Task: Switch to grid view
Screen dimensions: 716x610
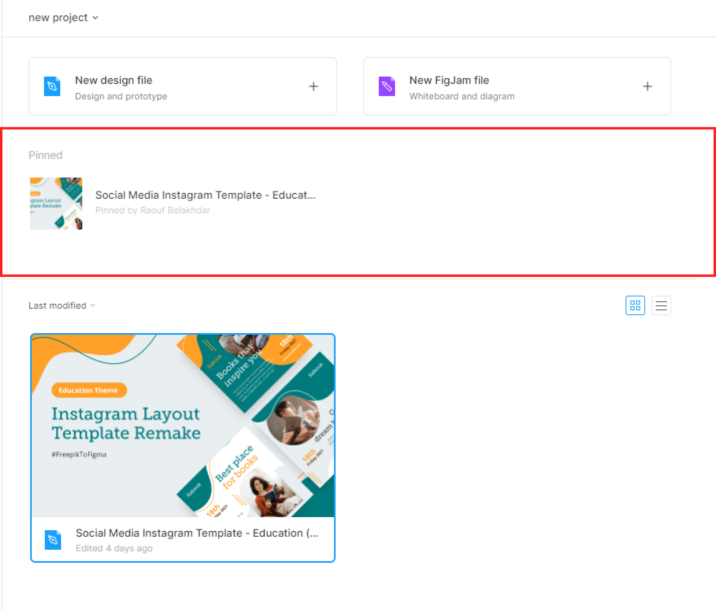Action: click(x=635, y=305)
